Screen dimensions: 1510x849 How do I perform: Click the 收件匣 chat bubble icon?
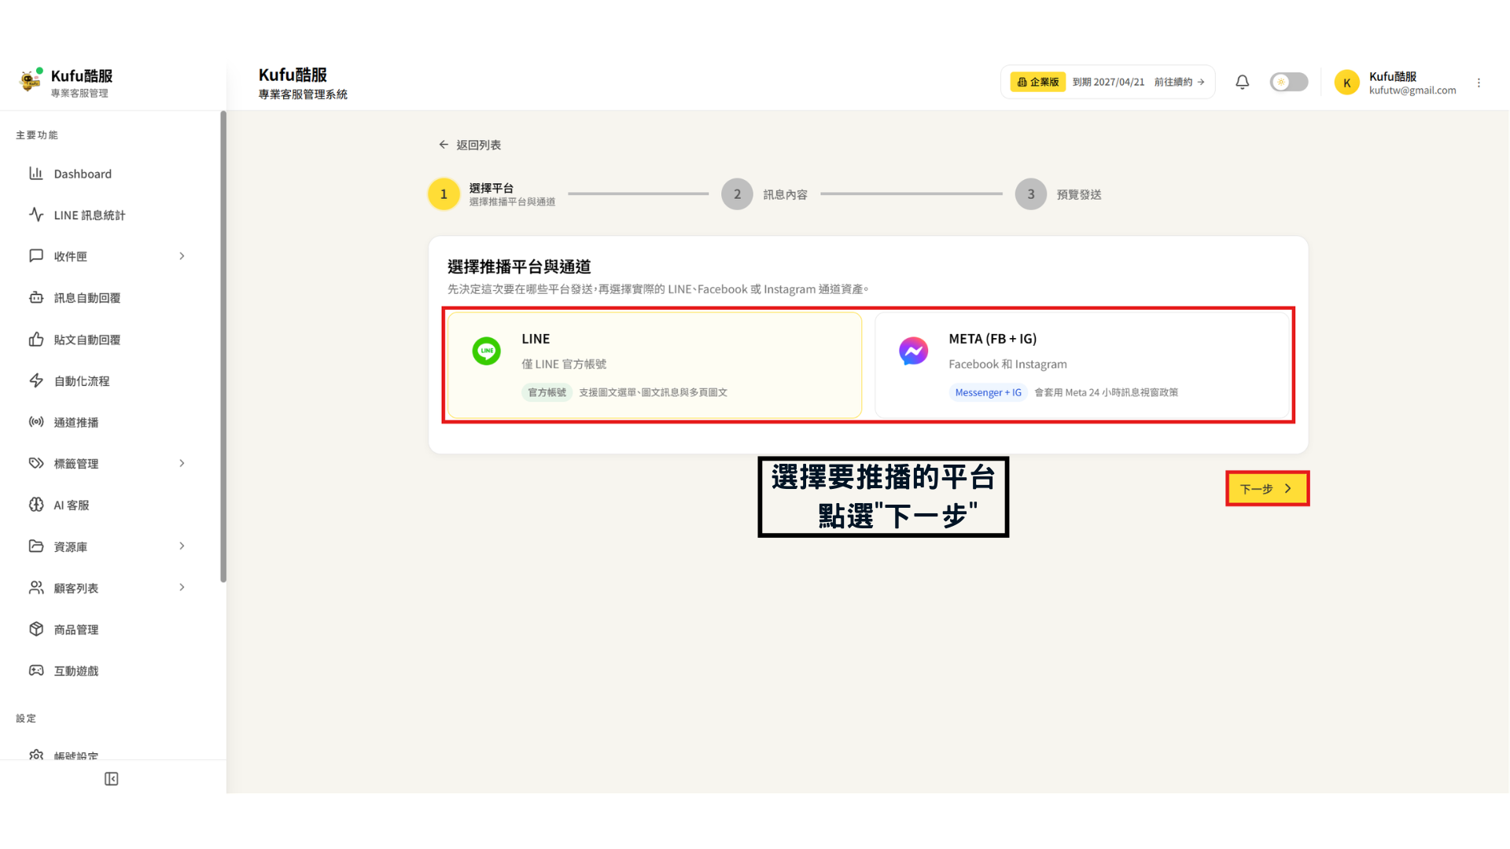pyautogui.click(x=36, y=255)
